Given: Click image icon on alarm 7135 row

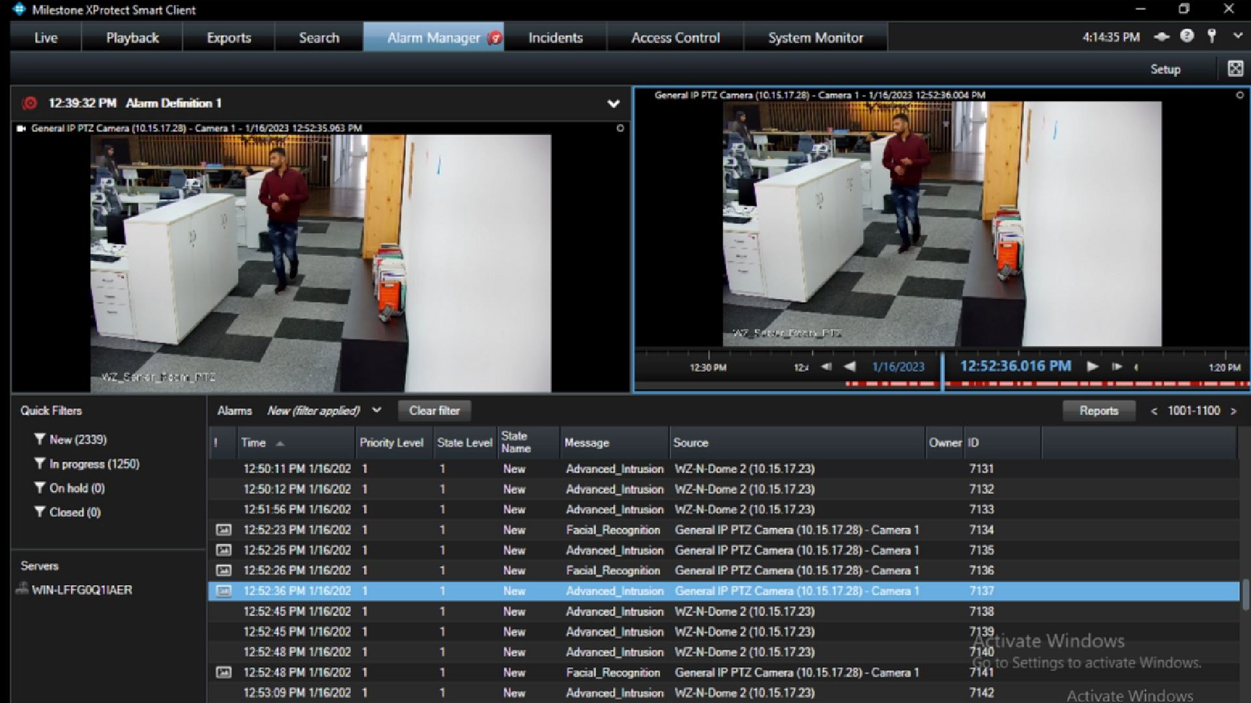Looking at the screenshot, I should tap(223, 550).
